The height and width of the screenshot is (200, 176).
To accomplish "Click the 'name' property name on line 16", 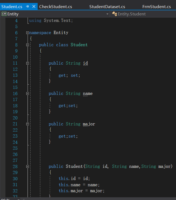I will [88, 94].
